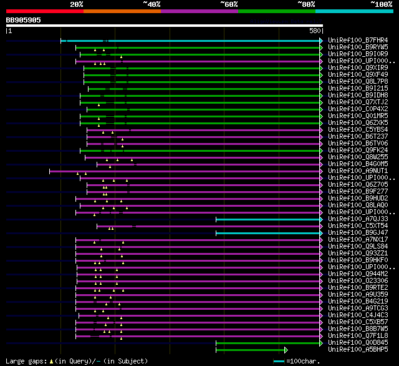Choose the UniRef100_B9HKF0 label
Viewport: 399px width, 366px height.
(358, 260)
